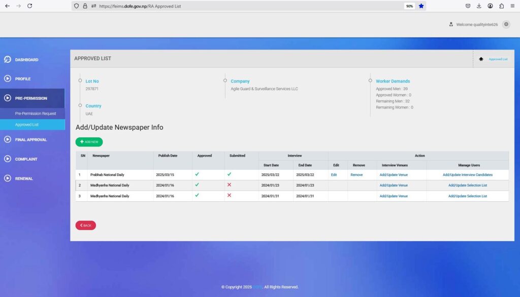Click the home icon in breadcrumb
Screen dimensions: 520x297
point(481,59)
